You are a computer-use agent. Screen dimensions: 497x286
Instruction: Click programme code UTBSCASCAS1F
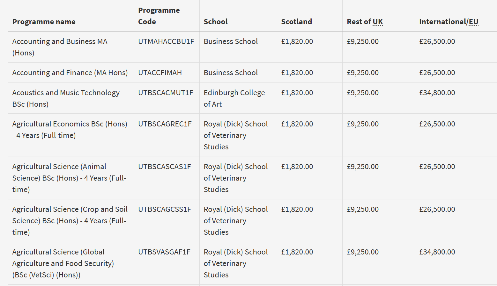(x=164, y=167)
